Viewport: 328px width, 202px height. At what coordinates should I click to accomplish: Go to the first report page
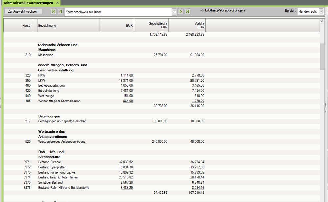point(54,11)
